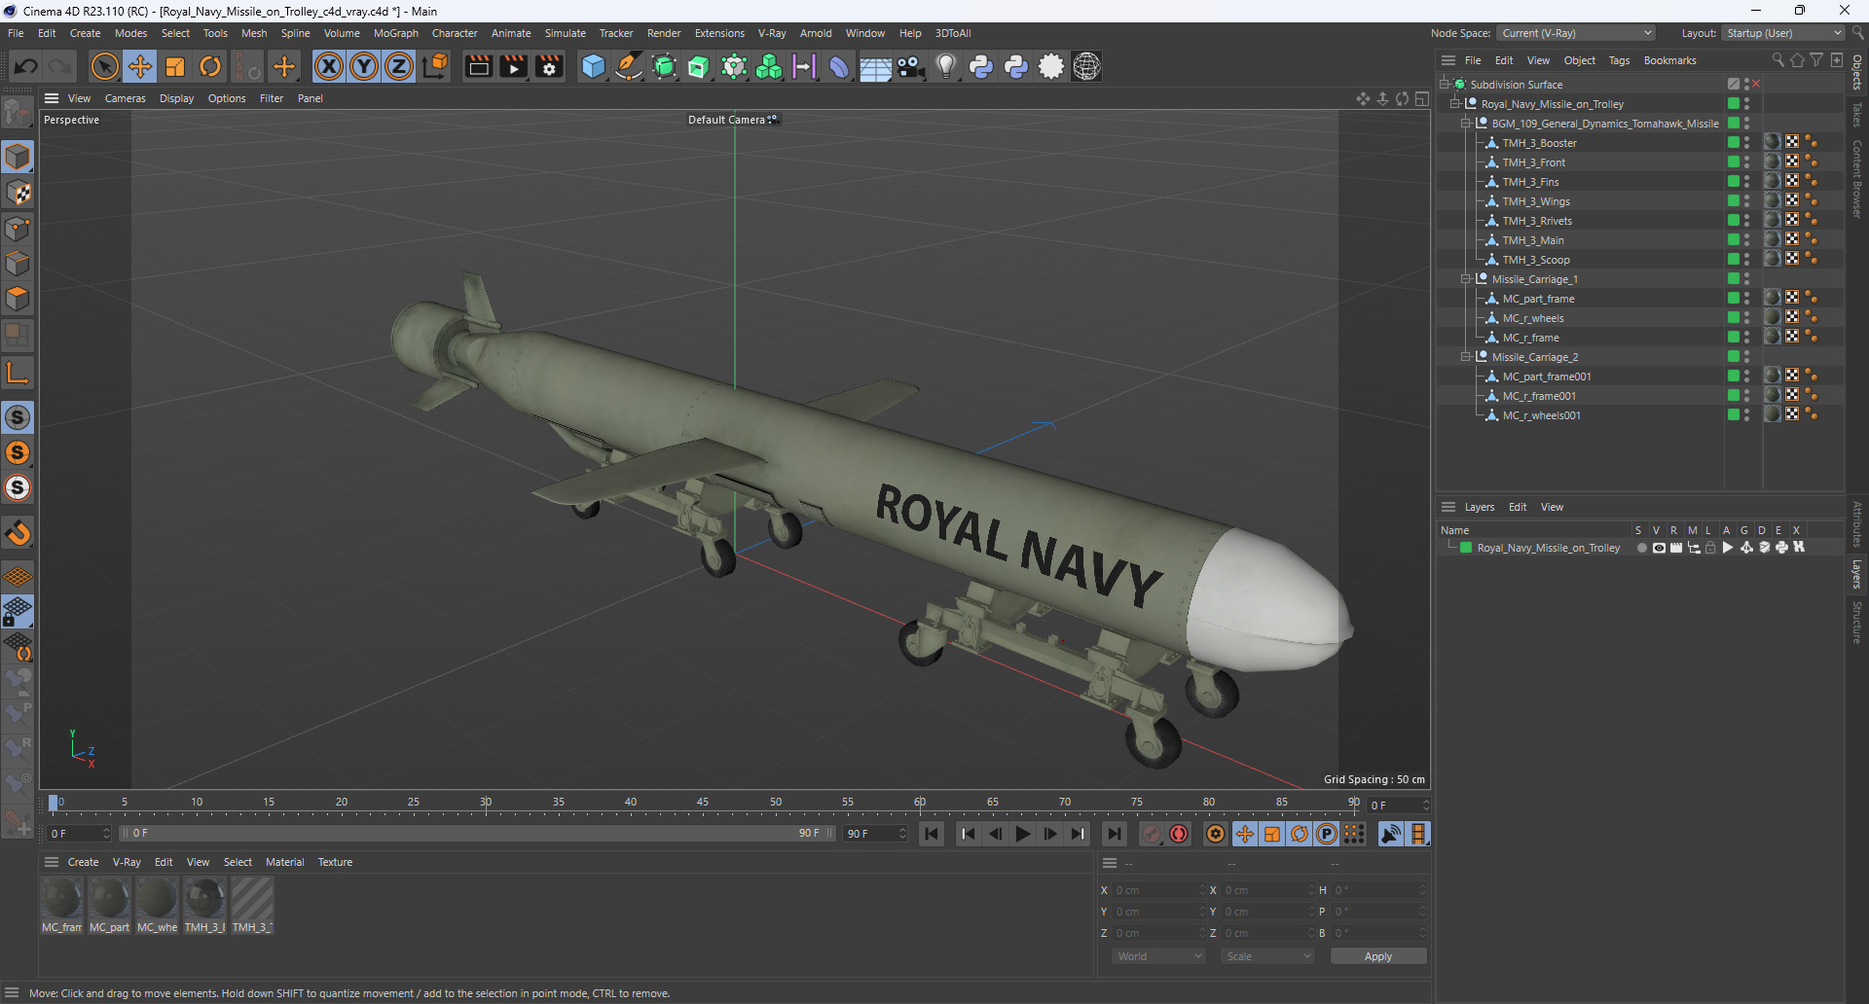Toggle layer visibility eye for Royal_Navy layer
The image size is (1869, 1004).
pyautogui.click(x=1659, y=548)
